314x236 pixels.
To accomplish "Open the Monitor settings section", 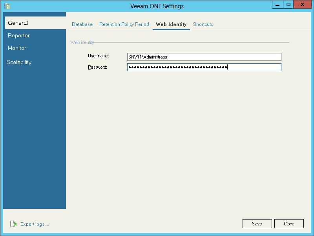I will tap(17, 48).
